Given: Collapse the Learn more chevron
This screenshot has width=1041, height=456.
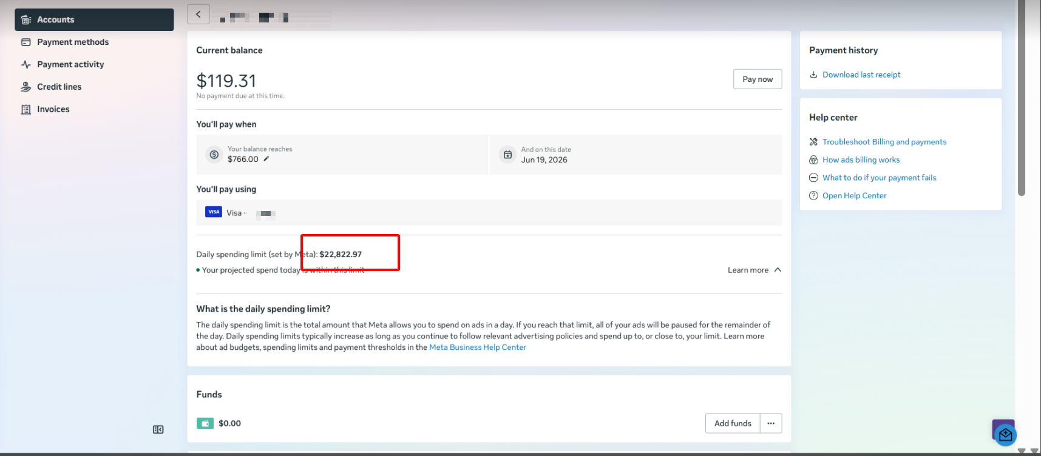Looking at the screenshot, I should pyautogui.click(x=778, y=270).
